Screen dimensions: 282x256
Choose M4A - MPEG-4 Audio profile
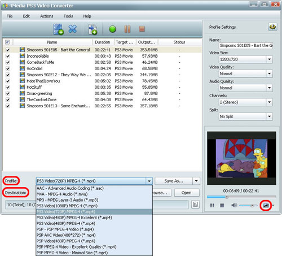[x=94, y=194]
